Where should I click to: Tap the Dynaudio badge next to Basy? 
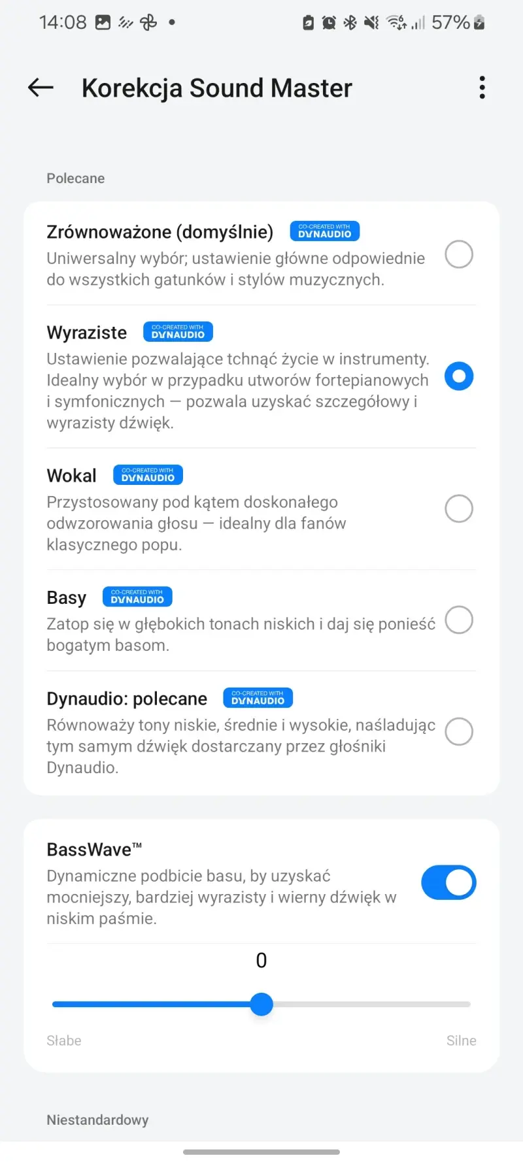click(137, 597)
